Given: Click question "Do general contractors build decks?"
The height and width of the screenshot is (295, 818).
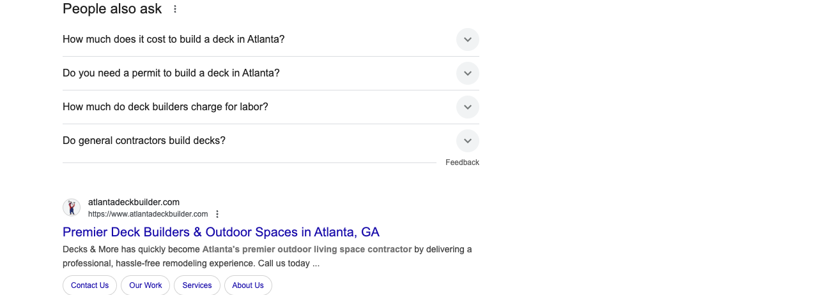Looking at the screenshot, I should coord(144,141).
